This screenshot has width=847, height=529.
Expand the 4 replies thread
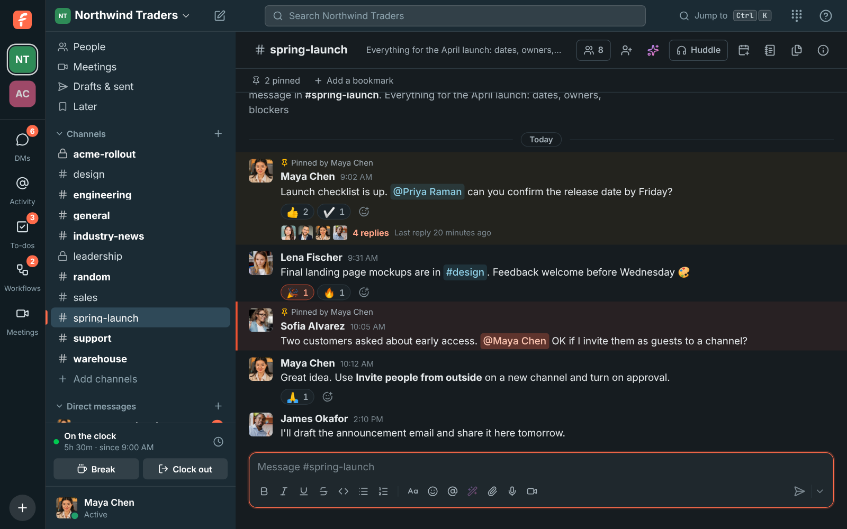(x=371, y=233)
